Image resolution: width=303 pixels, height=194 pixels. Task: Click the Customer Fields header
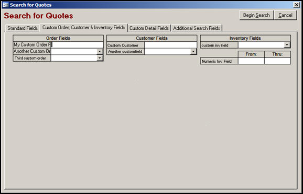pos(151,38)
